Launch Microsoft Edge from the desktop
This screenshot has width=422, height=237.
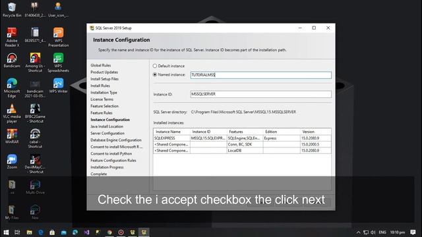pos(12,88)
